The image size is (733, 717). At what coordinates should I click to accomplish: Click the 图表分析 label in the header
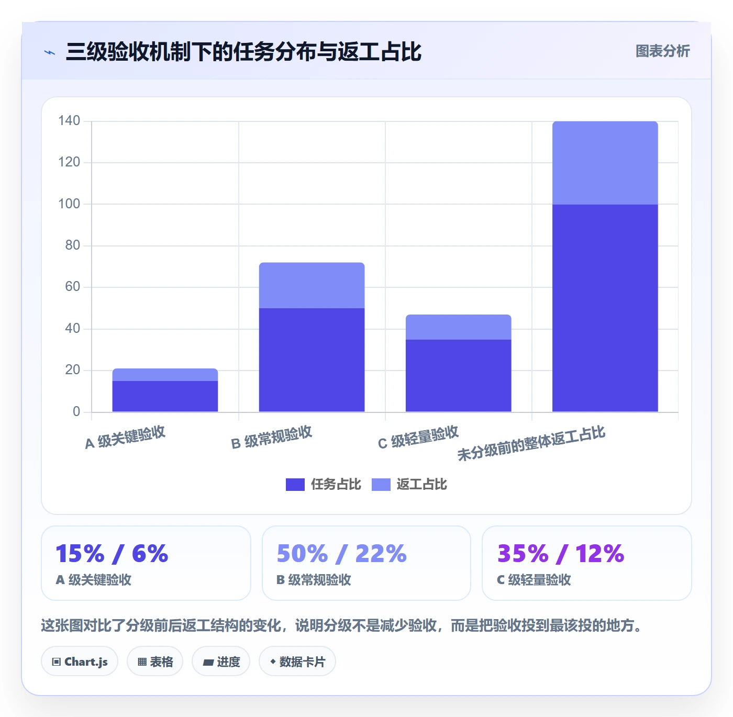(x=662, y=51)
